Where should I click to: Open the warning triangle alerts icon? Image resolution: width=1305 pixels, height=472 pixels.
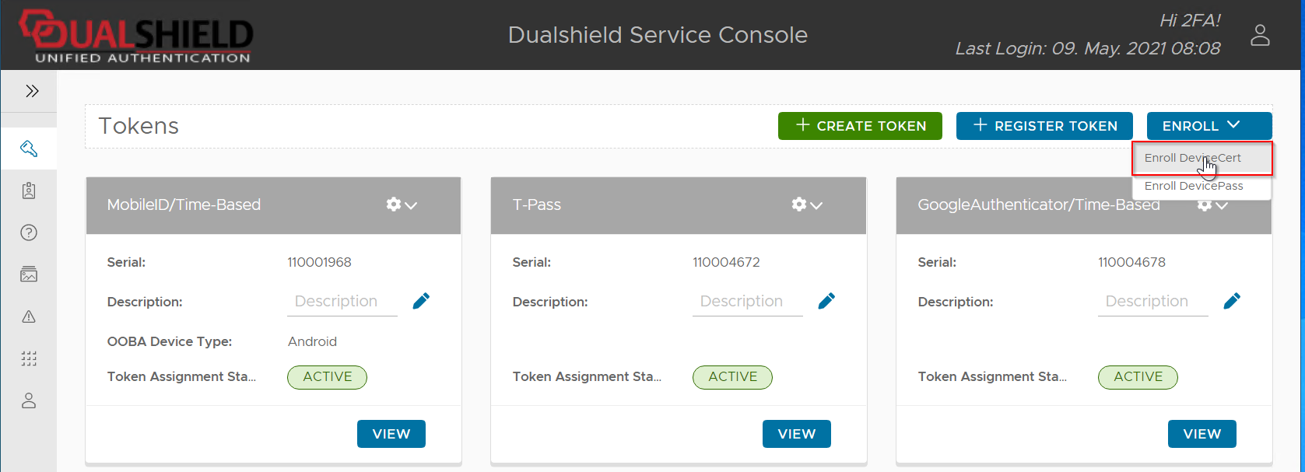pos(29,316)
